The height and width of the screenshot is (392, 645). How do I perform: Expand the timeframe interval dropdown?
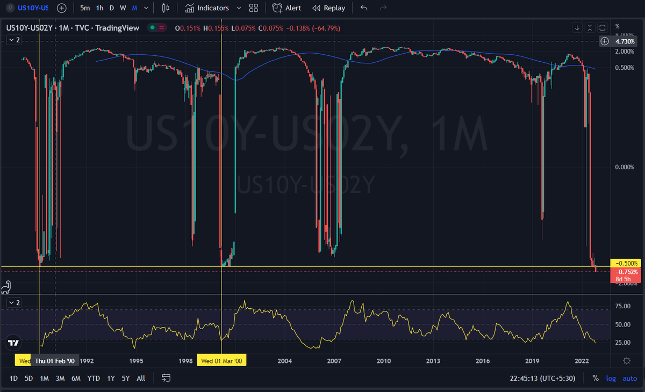[146, 8]
